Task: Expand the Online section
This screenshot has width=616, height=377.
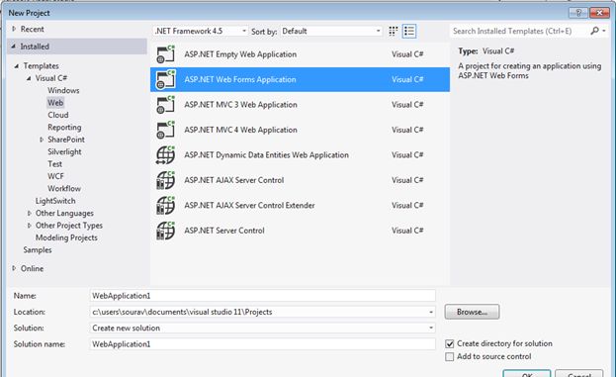Action: pyautogui.click(x=14, y=268)
